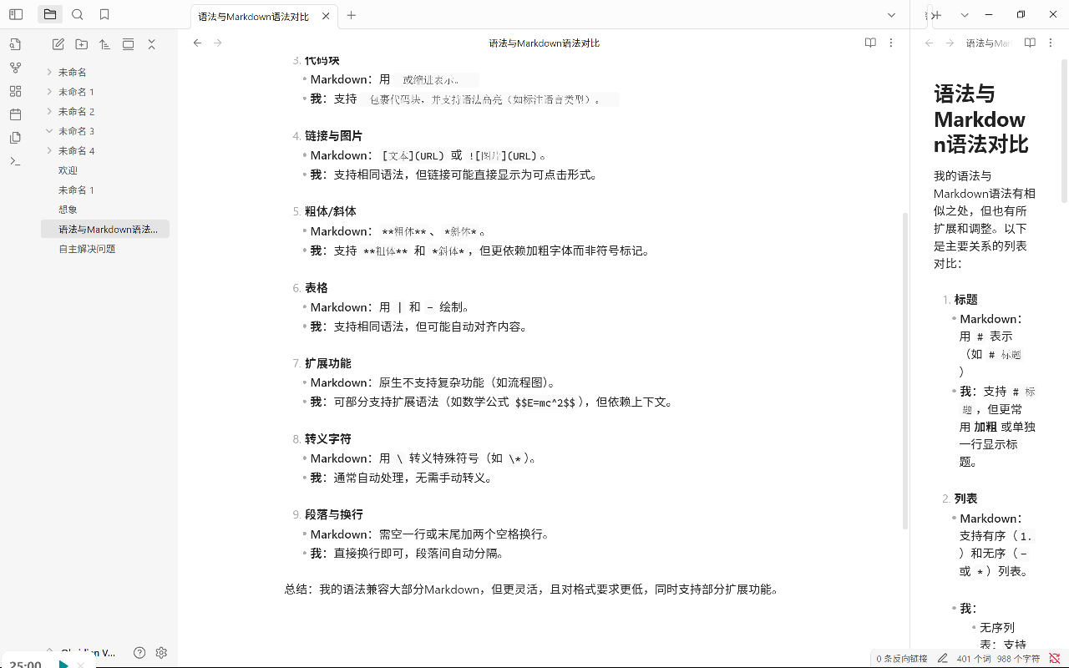Click heading 段落与换行 in note

(333, 514)
